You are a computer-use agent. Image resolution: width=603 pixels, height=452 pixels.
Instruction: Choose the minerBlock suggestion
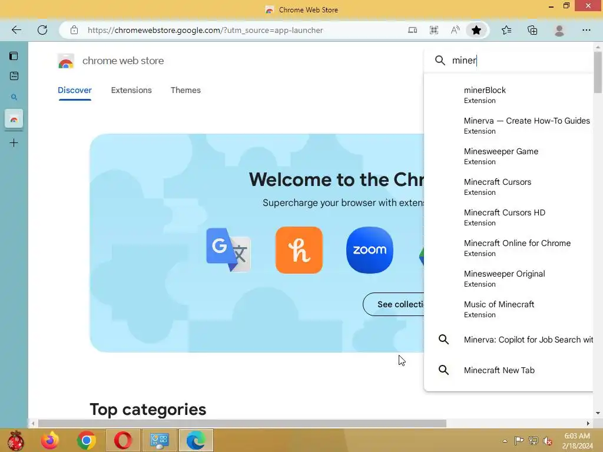point(508,95)
